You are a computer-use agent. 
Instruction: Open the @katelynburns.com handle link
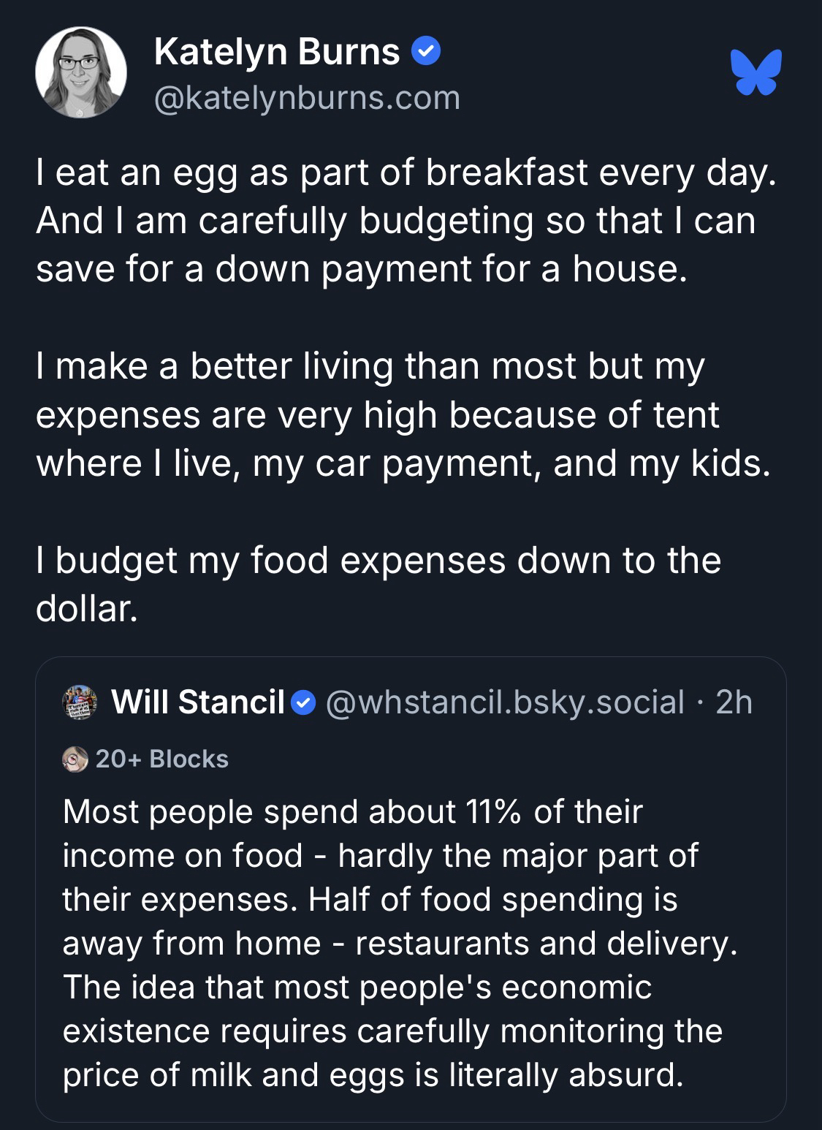tap(307, 98)
